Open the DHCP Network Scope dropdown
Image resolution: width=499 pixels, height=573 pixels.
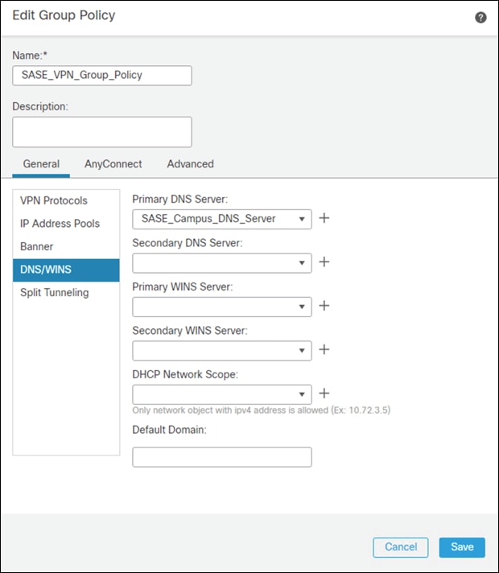pyautogui.click(x=222, y=394)
